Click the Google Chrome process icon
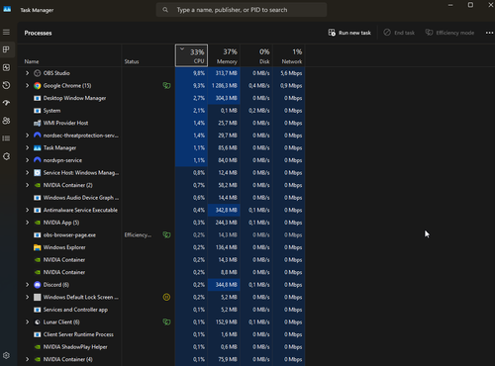This screenshot has height=366, width=495. point(38,86)
